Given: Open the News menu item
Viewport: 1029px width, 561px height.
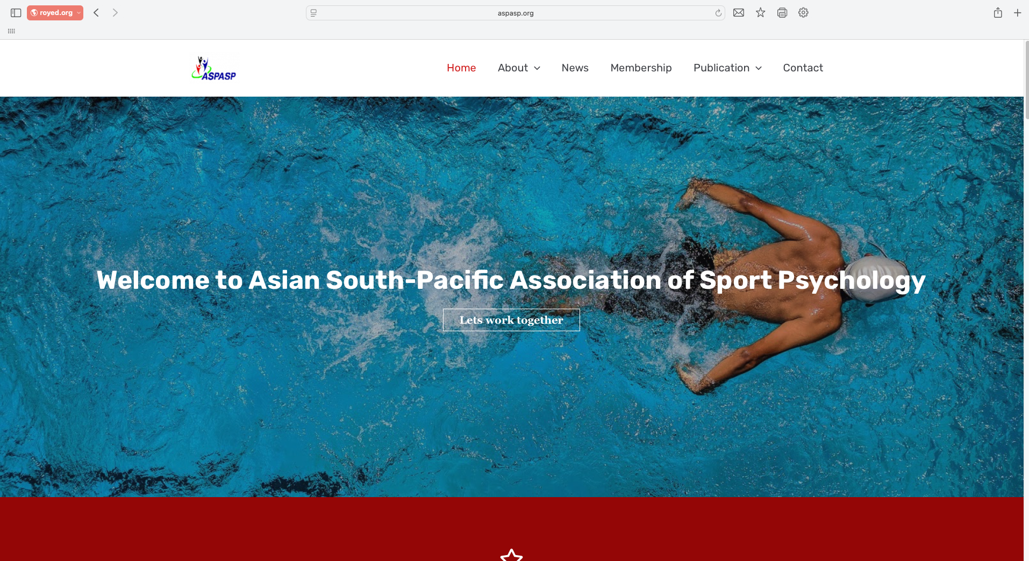Looking at the screenshot, I should click(575, 68).
